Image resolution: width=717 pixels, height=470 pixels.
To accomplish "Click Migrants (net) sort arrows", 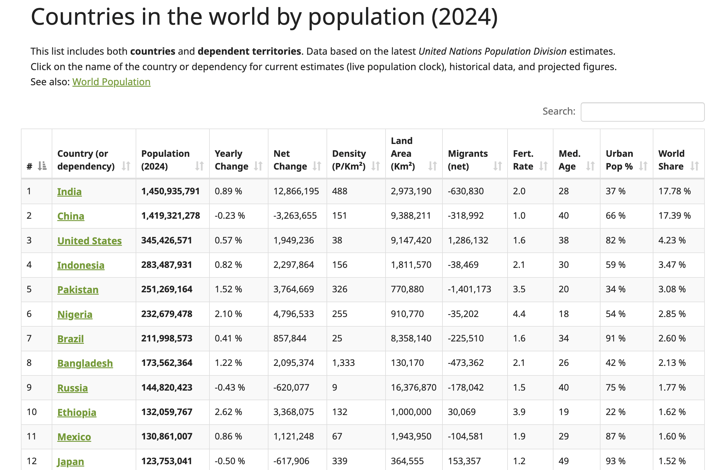I will [x=498, y=166].
